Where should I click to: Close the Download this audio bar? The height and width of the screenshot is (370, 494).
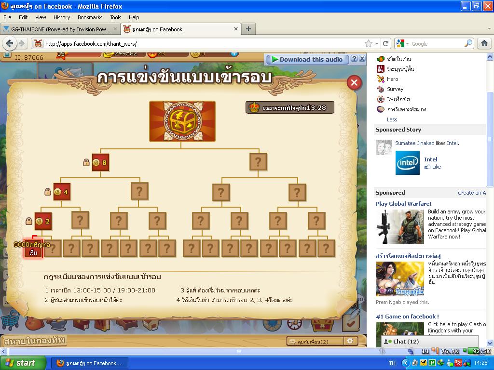coord(362,59)
